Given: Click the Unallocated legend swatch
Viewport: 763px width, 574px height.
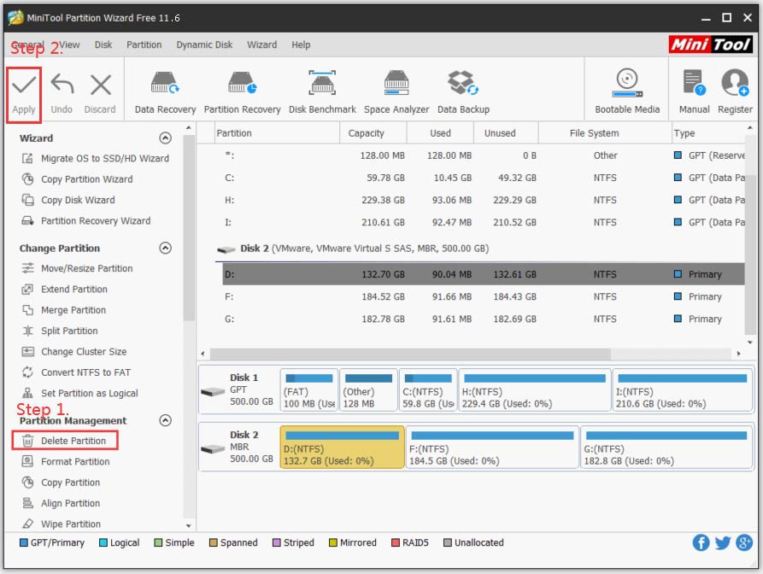Looking at the screenshot, I should (444, 542).
